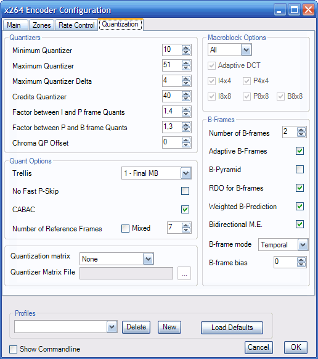This screenshot has height=359, width=318.
Task: Increase the Minimum Quantizer spinner value
Action: pyautogui.click(x=185, y=47)
